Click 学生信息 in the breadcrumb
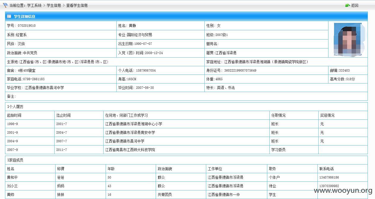 (54, 5)
